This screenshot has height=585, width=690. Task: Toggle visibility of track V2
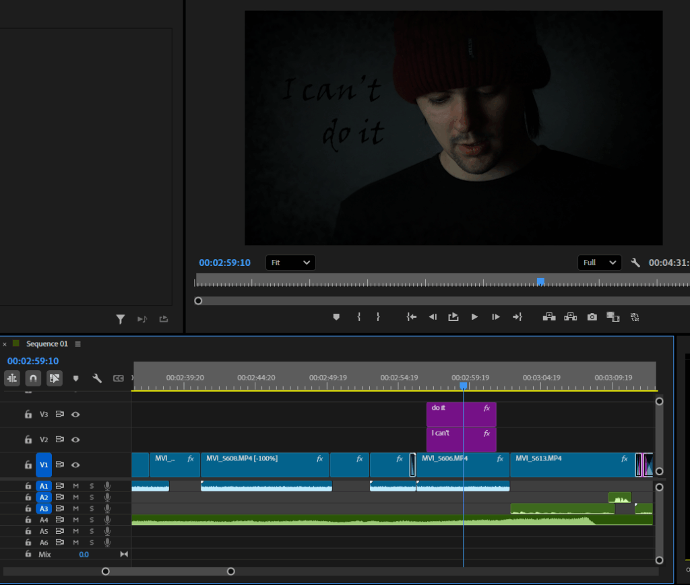pos(75,440)
